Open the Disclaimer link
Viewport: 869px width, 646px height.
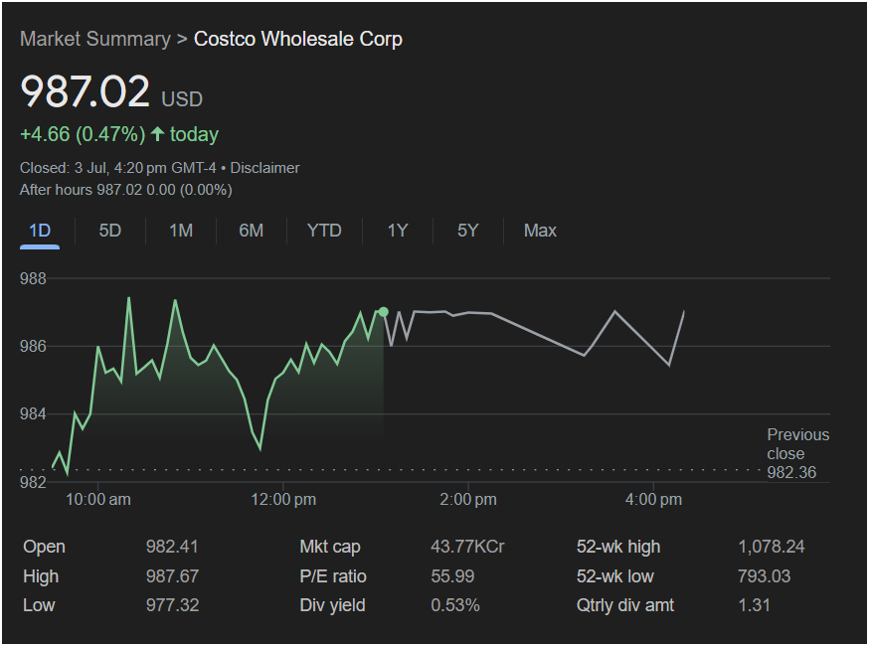(x=264, y=168)
